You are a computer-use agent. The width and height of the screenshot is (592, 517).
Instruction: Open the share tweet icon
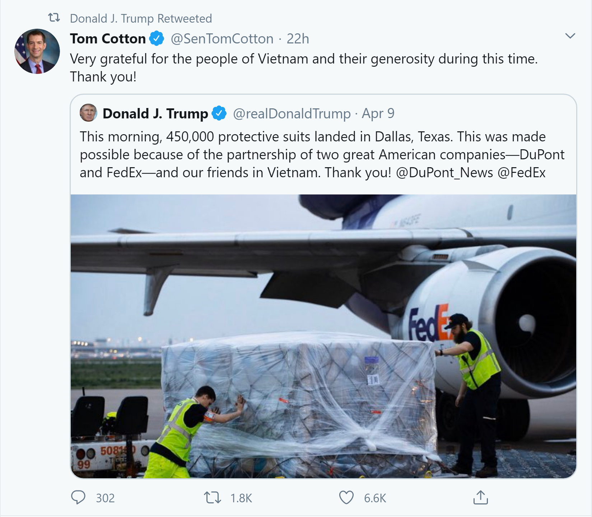click(481, 497)
